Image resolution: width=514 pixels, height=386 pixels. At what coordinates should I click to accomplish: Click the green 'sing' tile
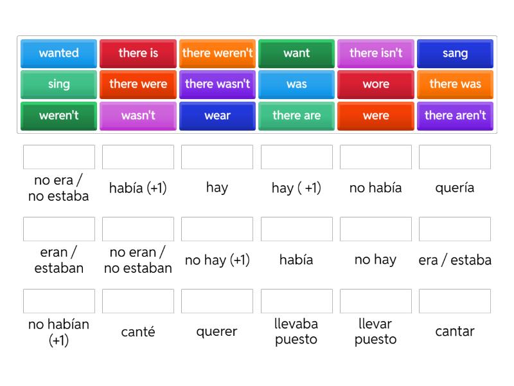[x=58, y=84]
